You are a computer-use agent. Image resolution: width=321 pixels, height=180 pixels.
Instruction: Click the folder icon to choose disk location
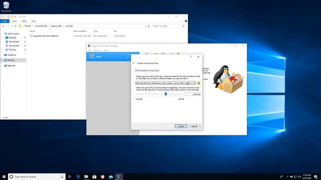[199, 83]
